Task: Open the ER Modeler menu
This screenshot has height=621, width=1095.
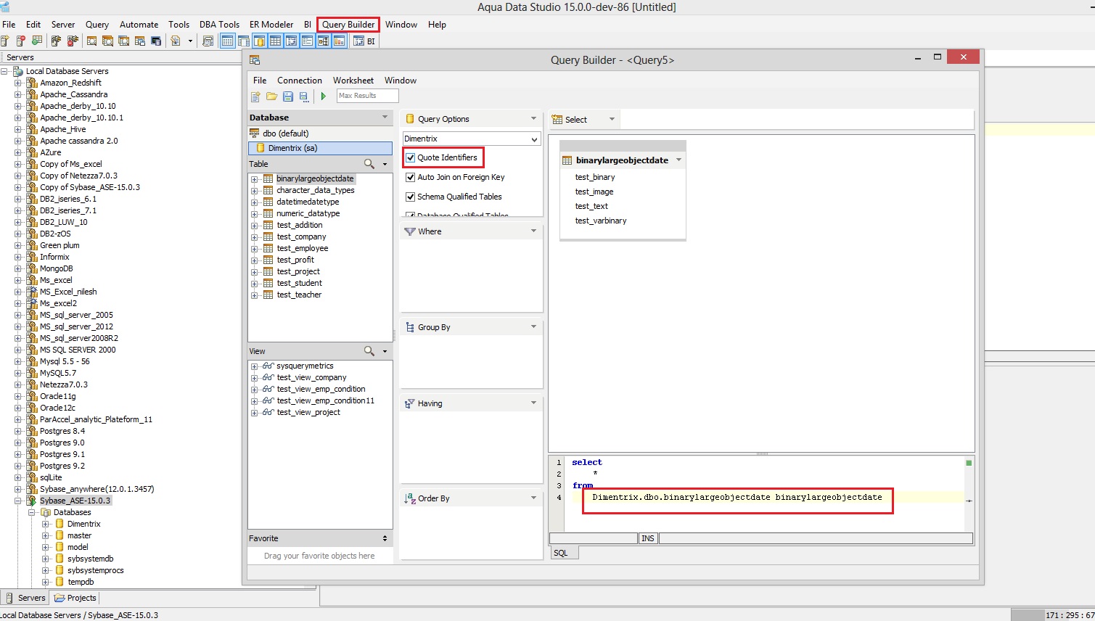Action: click(x=271, y=25)
